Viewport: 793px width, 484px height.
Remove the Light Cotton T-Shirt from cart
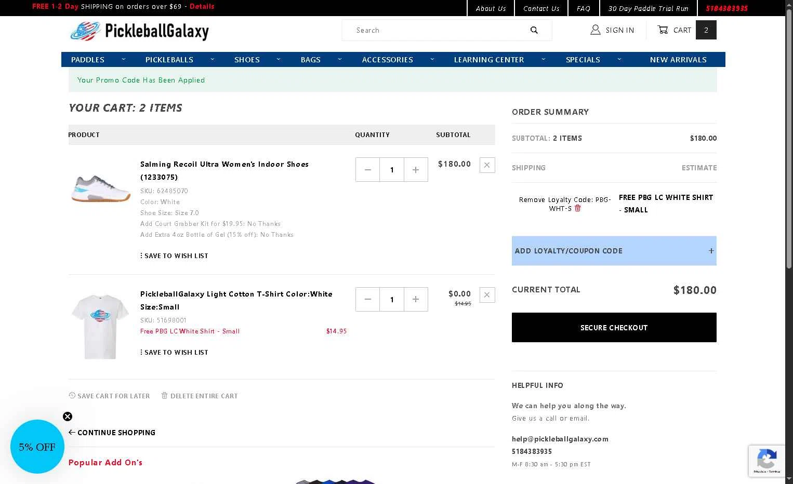pos(487,295)
